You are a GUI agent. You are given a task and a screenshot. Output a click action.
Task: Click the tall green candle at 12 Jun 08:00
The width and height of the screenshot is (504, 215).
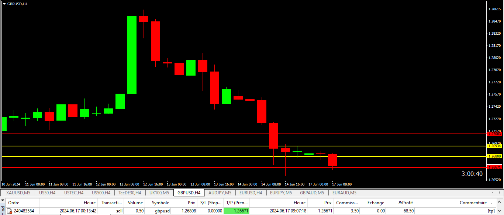point(132,55)
